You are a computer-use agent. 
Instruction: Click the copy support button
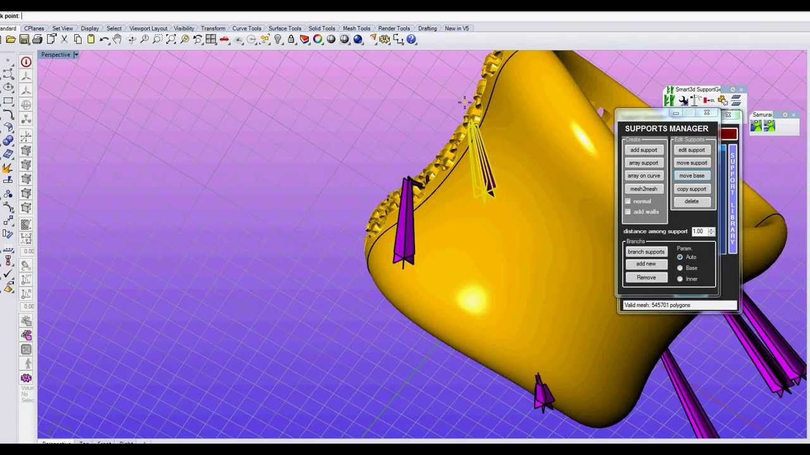pyautogui.click(x=692, y=189)
